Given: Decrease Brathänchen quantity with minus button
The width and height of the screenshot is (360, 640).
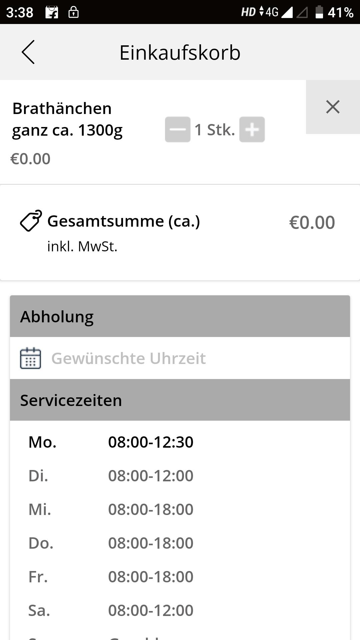Looking at the screenshot, I should point(178,129).
